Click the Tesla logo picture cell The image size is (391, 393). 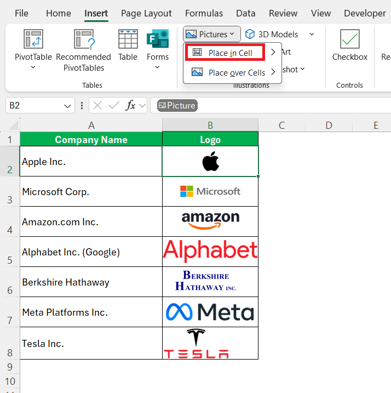[x=210, y=343]
